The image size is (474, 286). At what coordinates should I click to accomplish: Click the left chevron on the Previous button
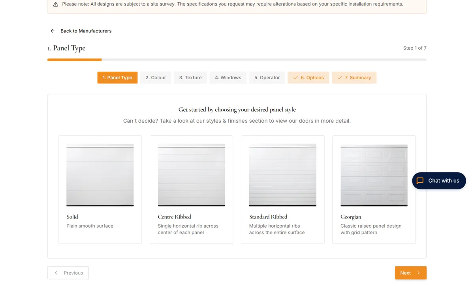click(x=56, y=273)
